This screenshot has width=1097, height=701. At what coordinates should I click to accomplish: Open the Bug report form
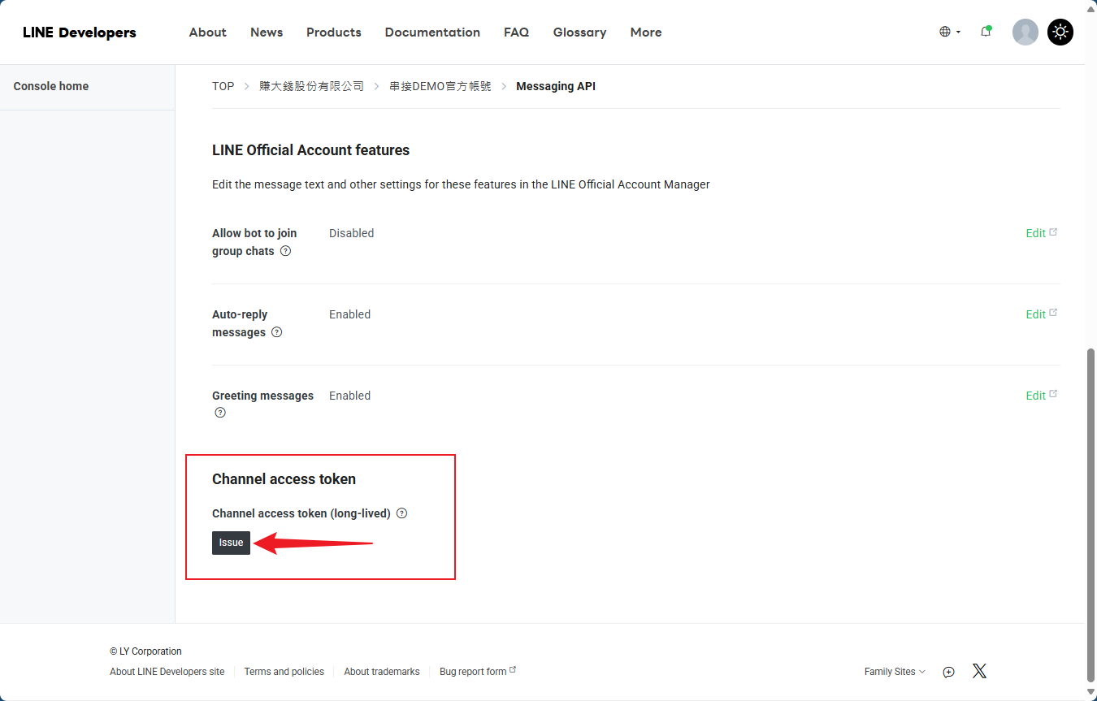click(478, 672)
